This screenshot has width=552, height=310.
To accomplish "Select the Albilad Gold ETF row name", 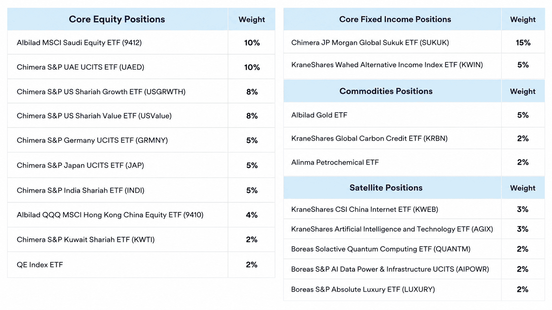I will click(x=319, y=115).
